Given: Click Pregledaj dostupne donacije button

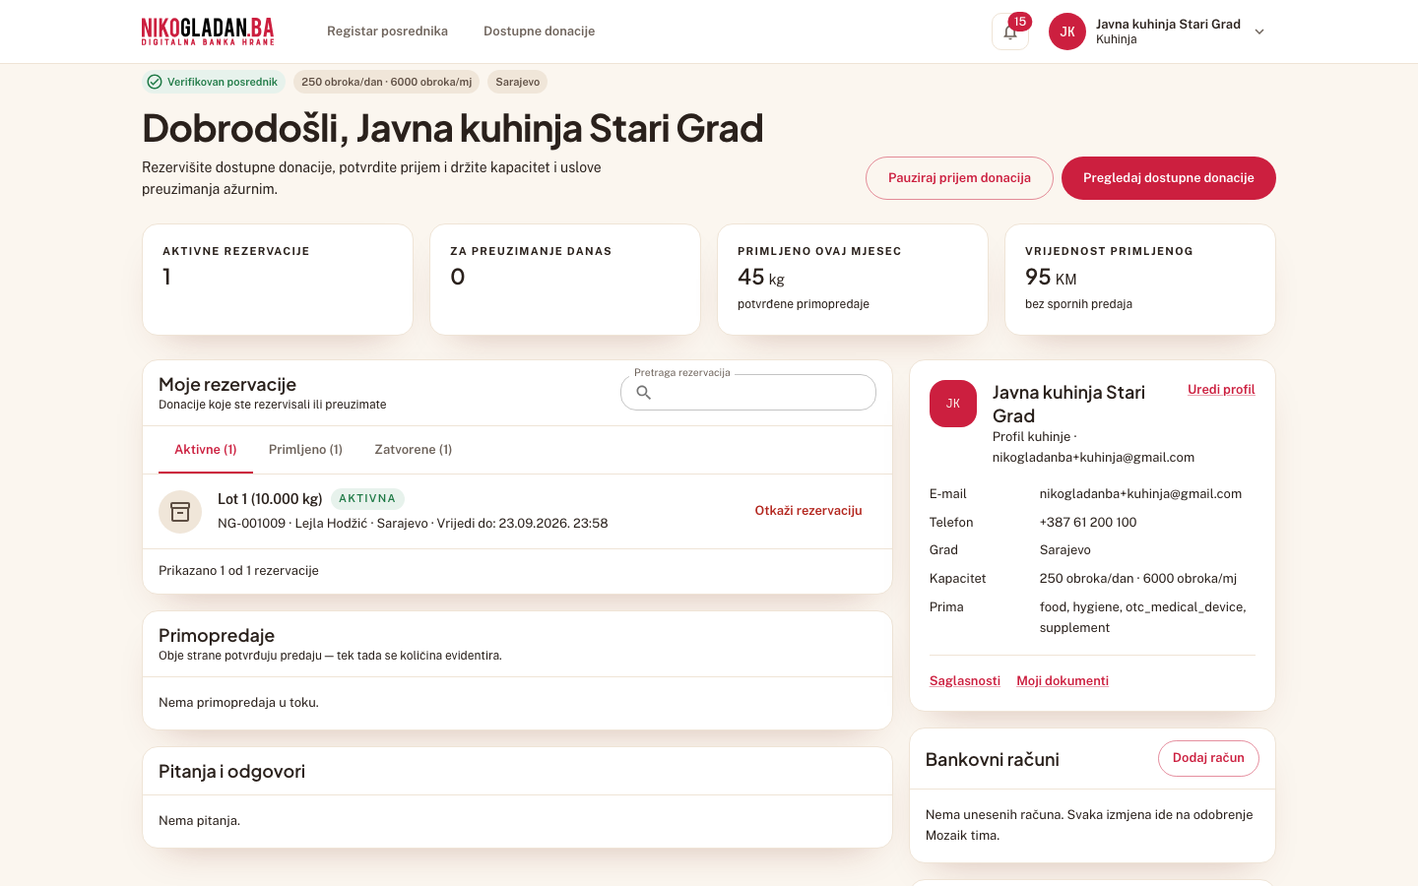Looking at the screenshot, I should [1169, 178].
